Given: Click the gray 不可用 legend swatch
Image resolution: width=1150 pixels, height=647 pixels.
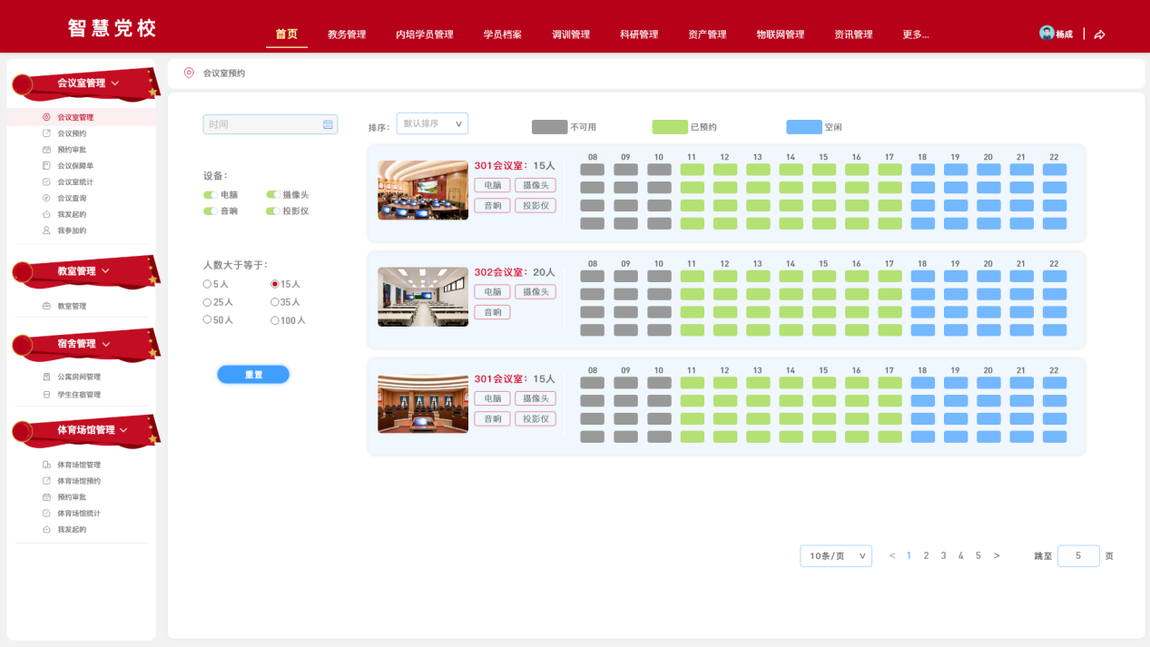Looking at the screenshot, I should (x=549, y=127).
